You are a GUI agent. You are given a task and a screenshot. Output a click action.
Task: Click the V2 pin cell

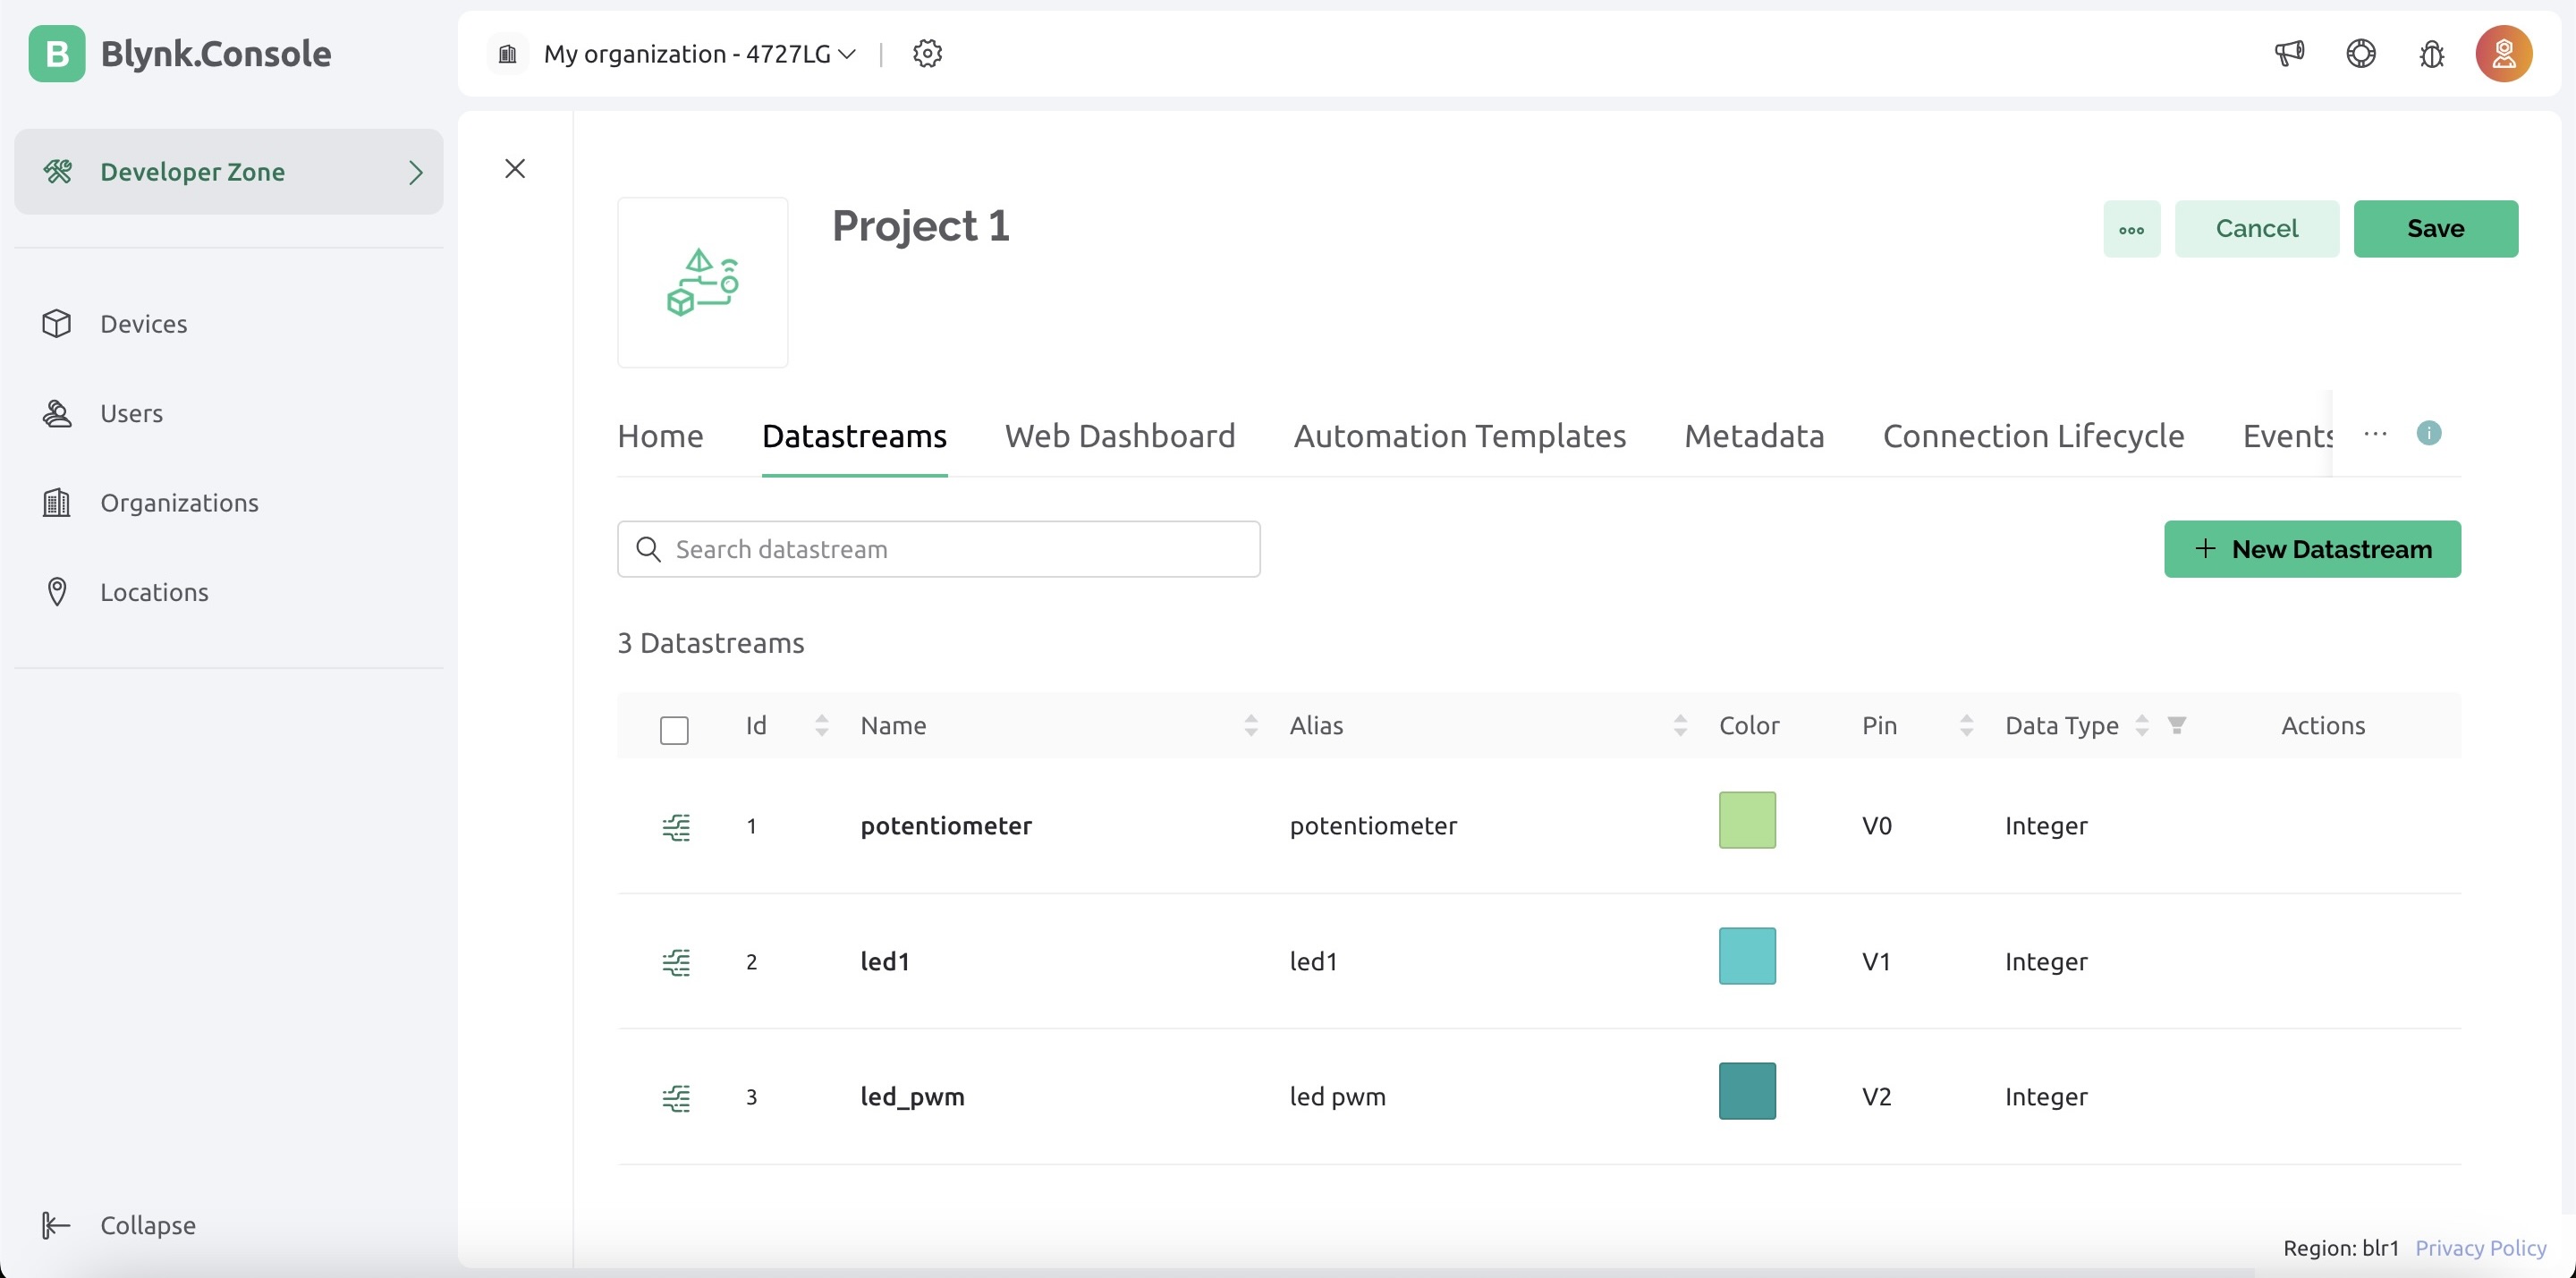point(1876,1096)
